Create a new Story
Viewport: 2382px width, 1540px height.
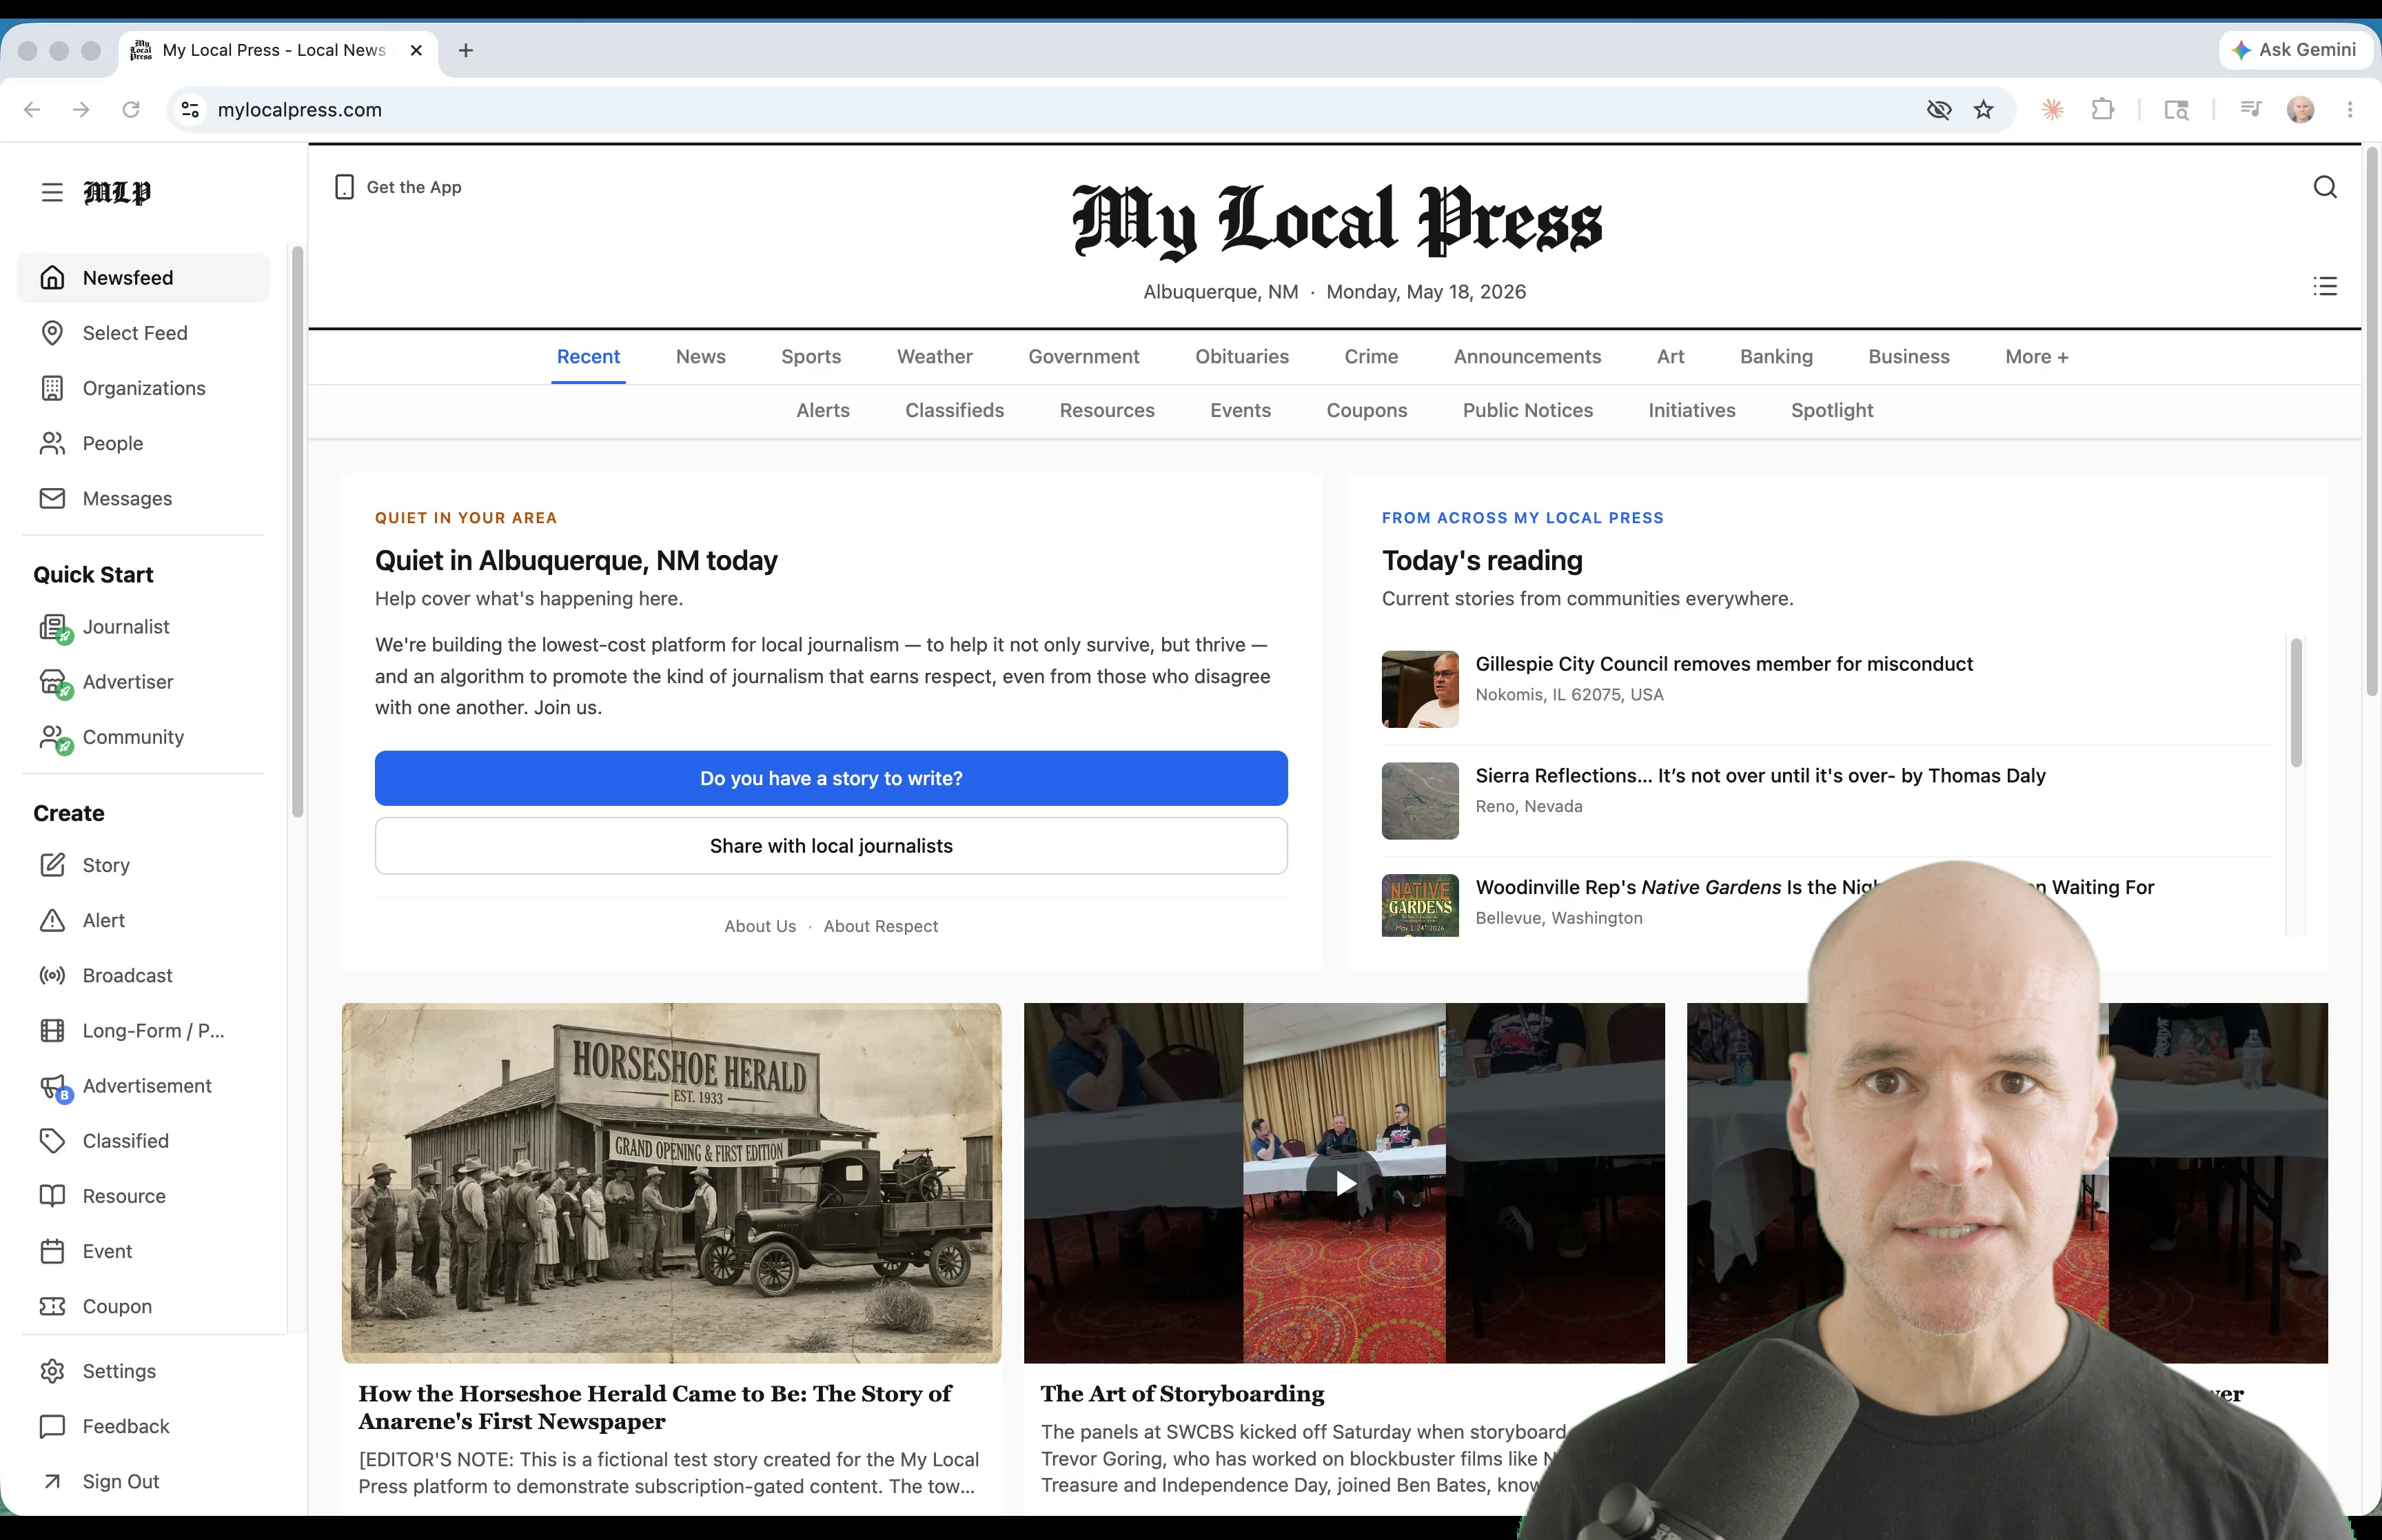click(x=143, y=865)
